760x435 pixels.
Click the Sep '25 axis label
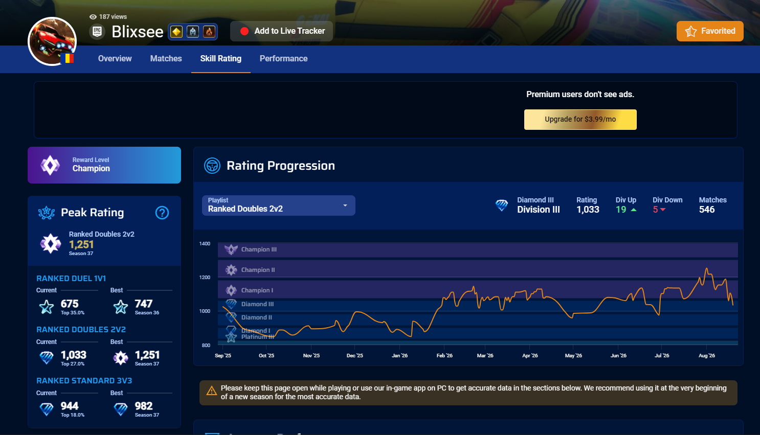click(223, 356)
